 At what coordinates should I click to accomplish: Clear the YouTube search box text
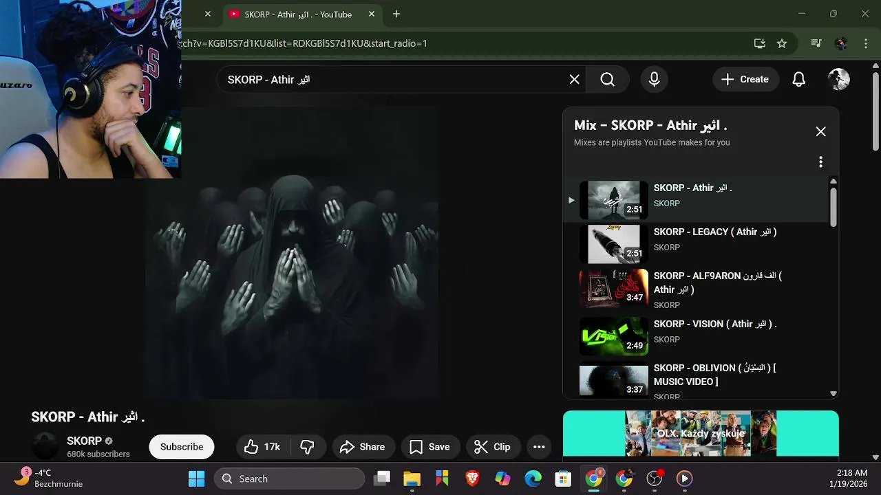[x=574, y=80]
